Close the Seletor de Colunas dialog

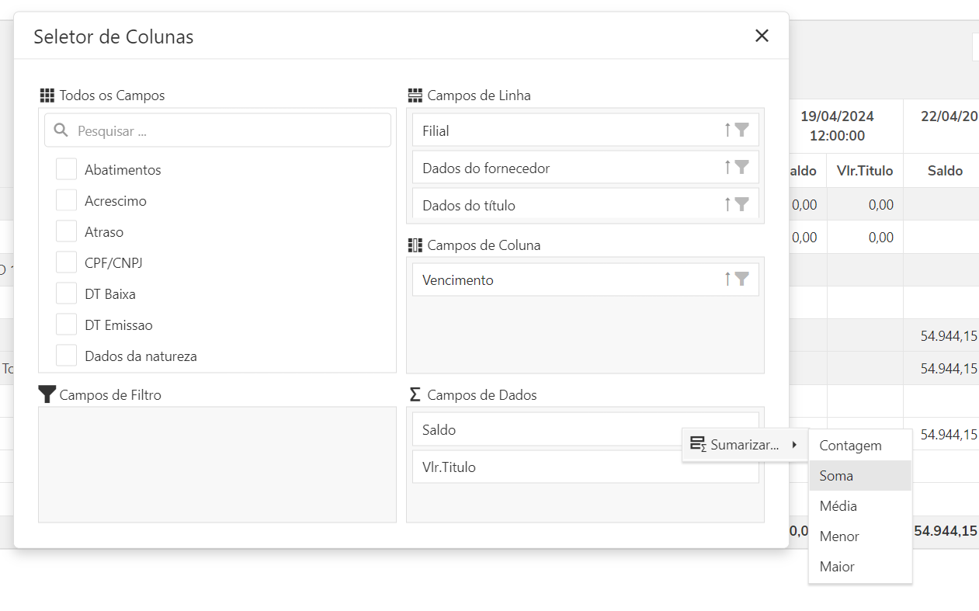coord(762,36)
